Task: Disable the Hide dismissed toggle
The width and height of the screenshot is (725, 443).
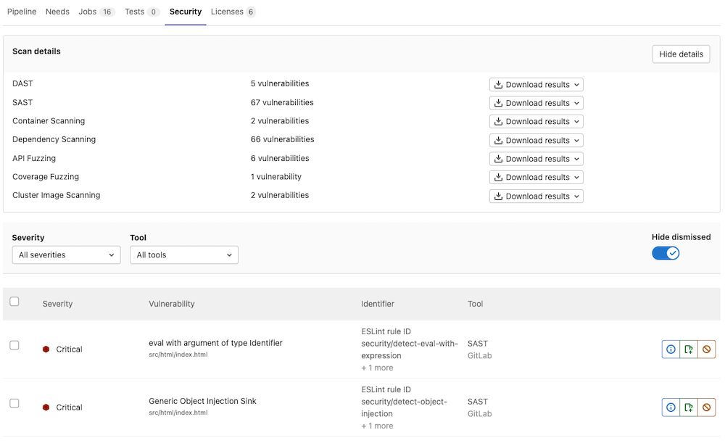Action: 666,253
